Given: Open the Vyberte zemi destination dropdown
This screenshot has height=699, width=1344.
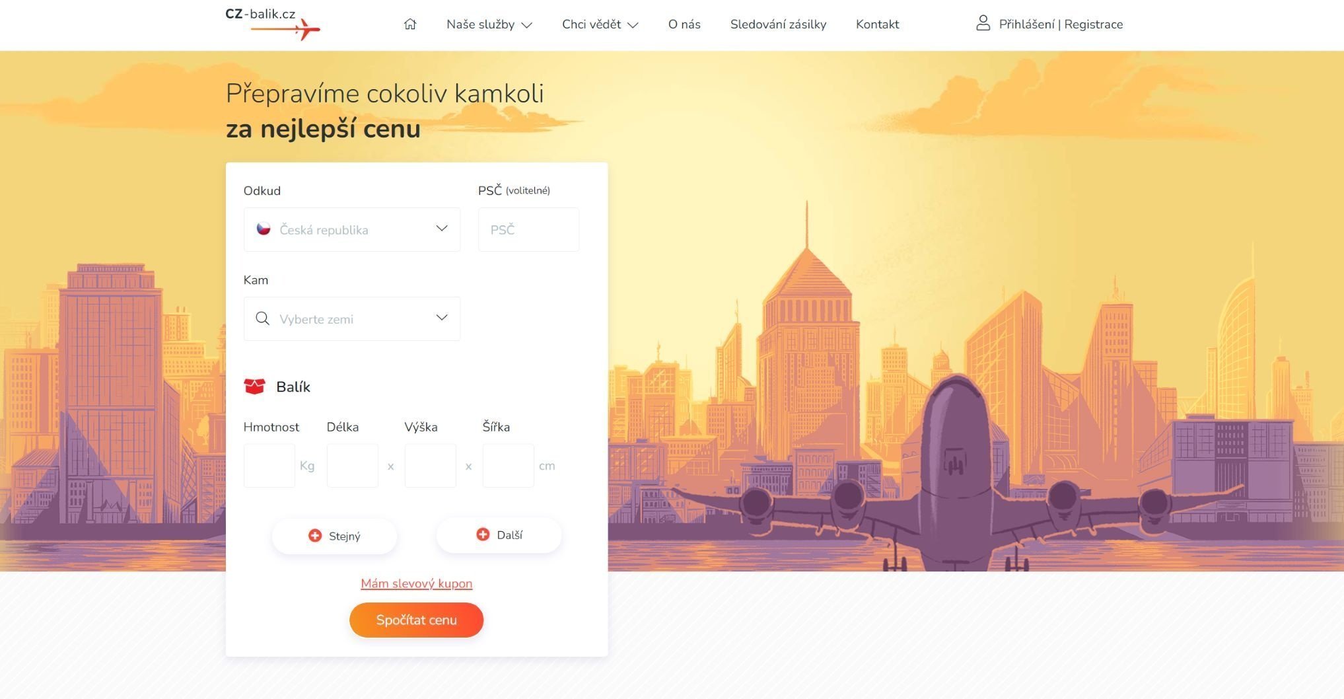Looking at the screenshot, I should click(352, 318).
